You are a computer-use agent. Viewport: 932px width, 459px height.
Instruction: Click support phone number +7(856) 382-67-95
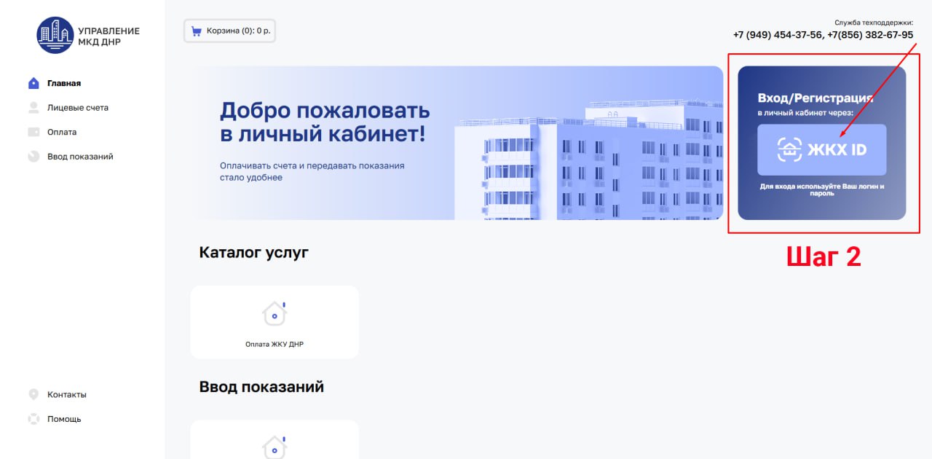[870, 35]
